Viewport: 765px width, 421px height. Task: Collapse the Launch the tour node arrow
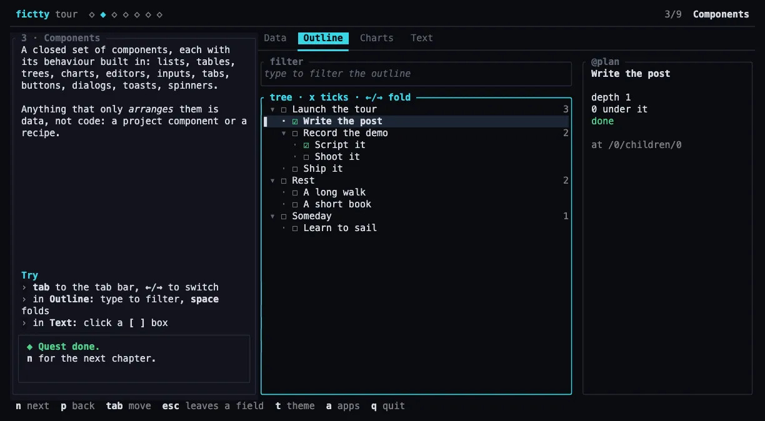point(272,109)
